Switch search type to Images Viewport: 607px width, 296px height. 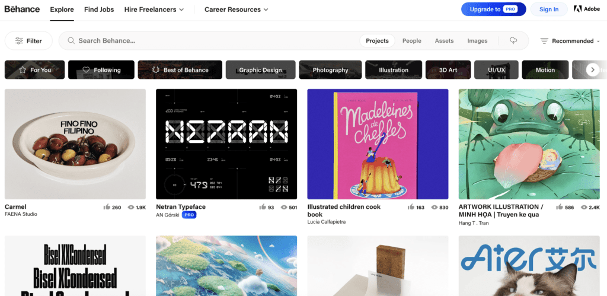(x=477, y=41)
